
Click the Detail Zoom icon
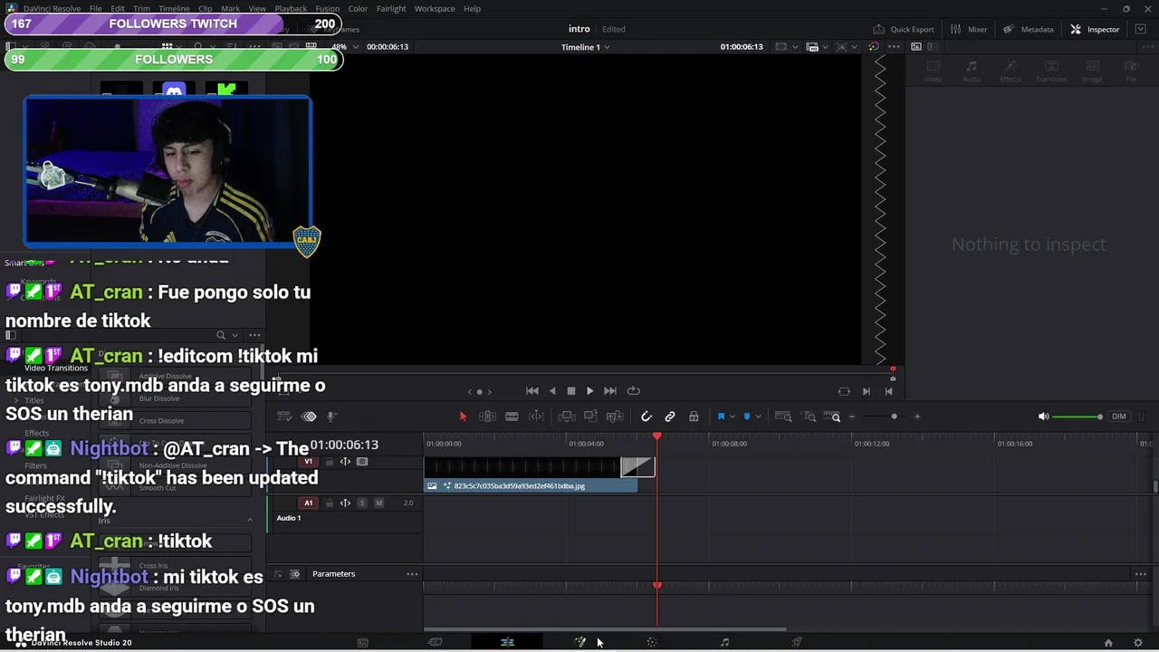click(809, 417)
